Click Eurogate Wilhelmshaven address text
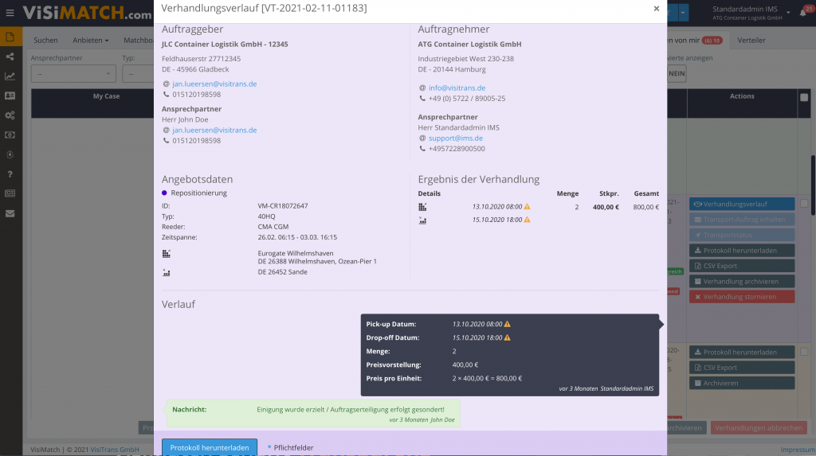This screenshot has height=456, width=816. click(317, 257)
